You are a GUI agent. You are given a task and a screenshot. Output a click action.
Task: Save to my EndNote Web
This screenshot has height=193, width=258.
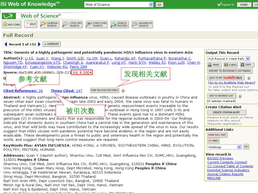click(x=225, y=78)
